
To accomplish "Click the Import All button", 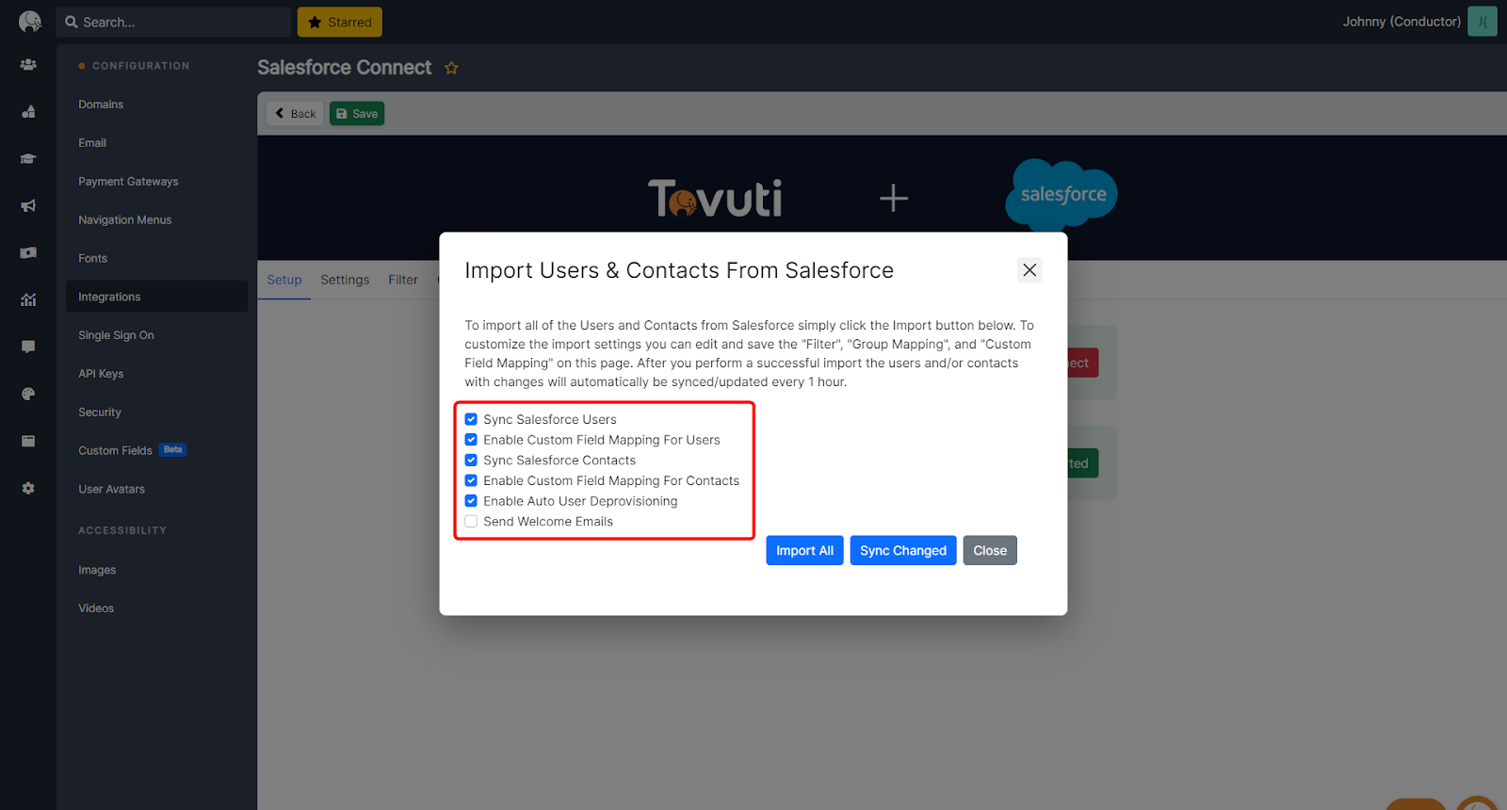I will (x=804, y=550).
